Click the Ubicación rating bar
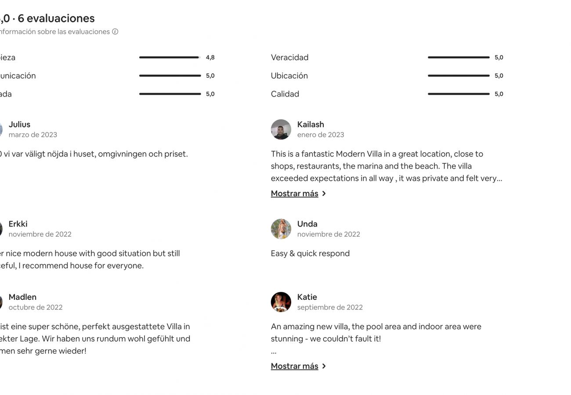This screenshot has height=395, width=571. [x=459, y=75]
